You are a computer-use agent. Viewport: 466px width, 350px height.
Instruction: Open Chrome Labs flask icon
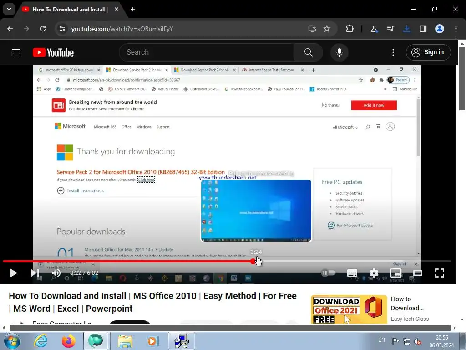pos(374,29)
